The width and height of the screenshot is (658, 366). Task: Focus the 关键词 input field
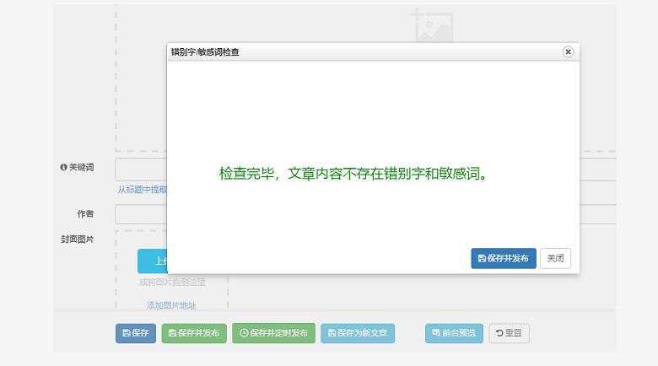point(140,169)
